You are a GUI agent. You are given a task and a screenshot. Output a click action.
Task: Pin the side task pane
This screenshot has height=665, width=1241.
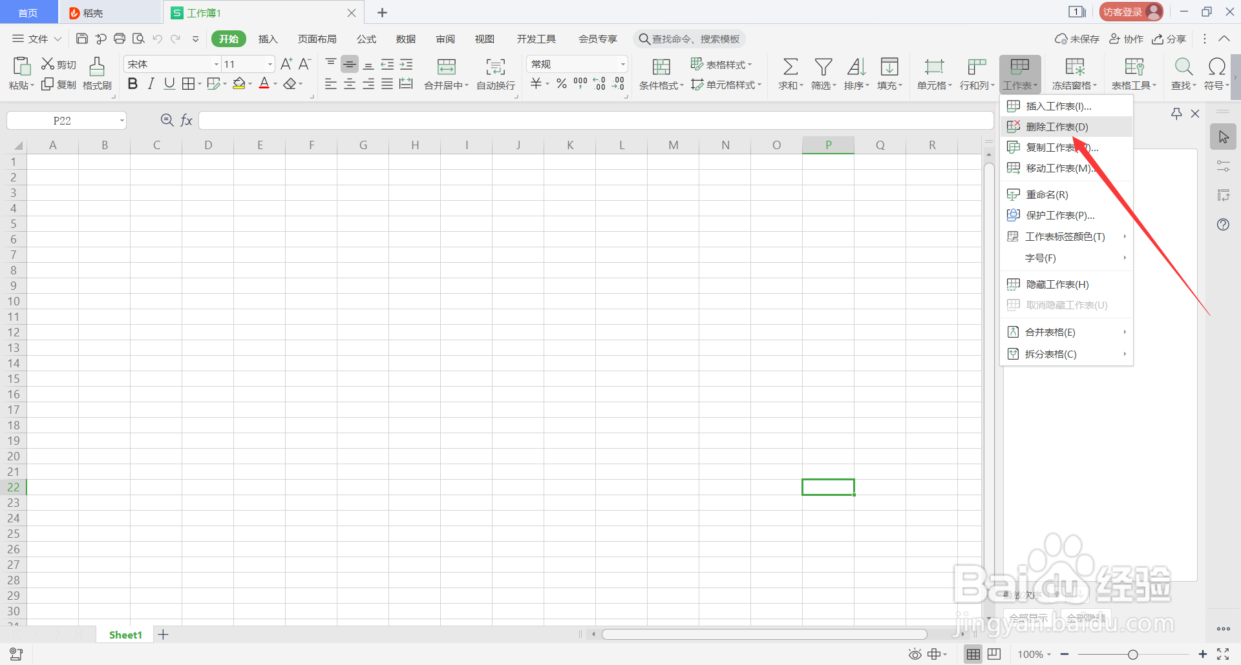pos(1176,114)
